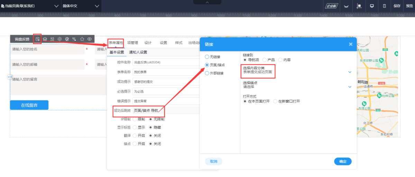Image resolution: width=415 pixels, height=177 pixels.
Task: Open the form properties icon in the widget toolbar
Action: point(37,39)
